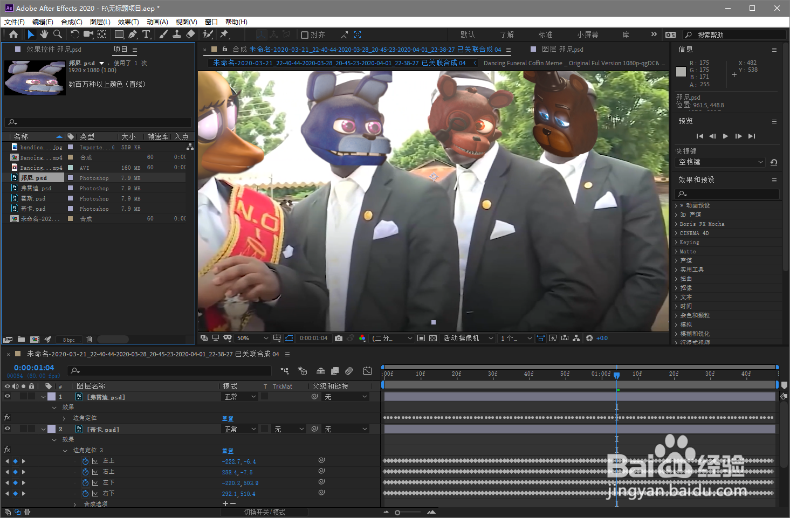
Task: Collapse the 奇卡.psd layer twirl arrow
Action: (44, 429)
